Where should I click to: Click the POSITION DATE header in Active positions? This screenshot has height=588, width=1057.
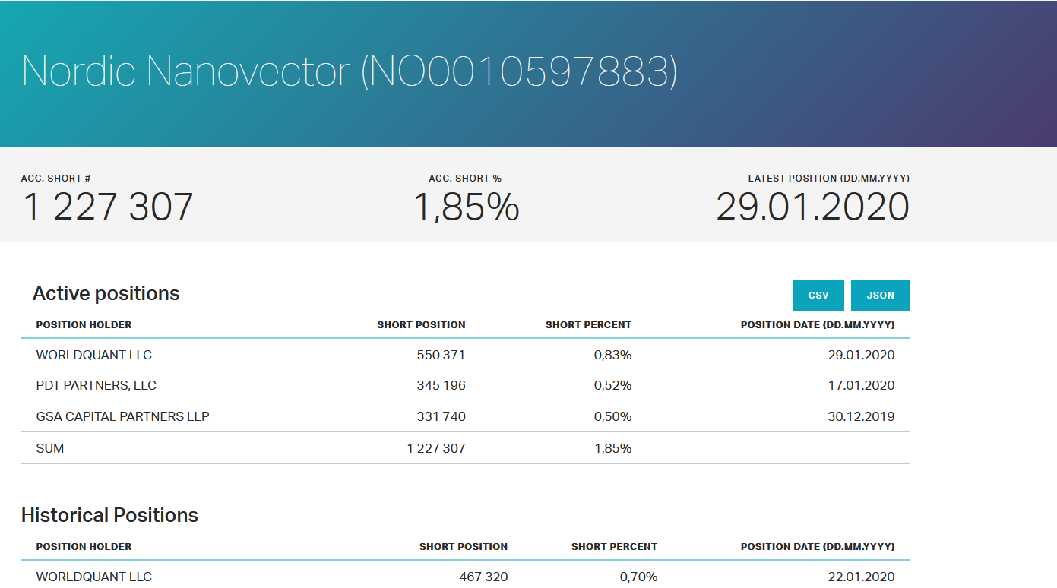pos(818,324)
